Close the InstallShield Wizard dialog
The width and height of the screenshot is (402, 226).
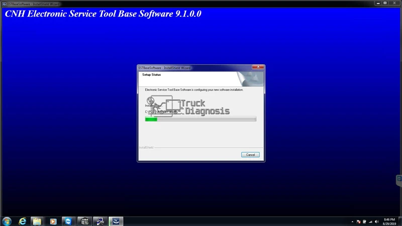coord(258,67)
